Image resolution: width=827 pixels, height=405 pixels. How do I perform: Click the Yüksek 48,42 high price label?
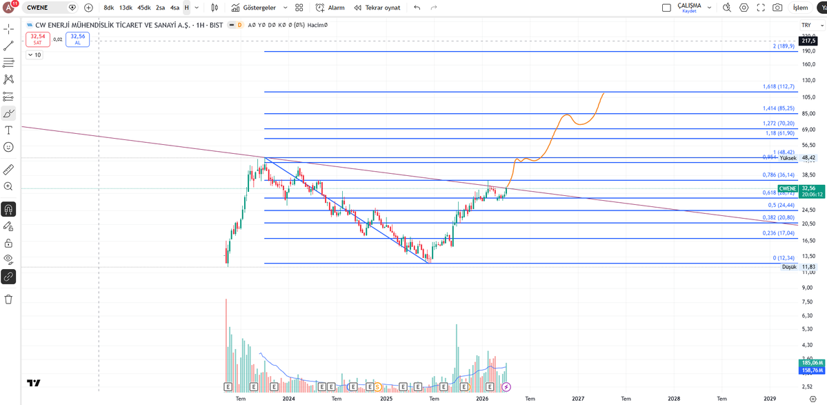tap(800, 157)
